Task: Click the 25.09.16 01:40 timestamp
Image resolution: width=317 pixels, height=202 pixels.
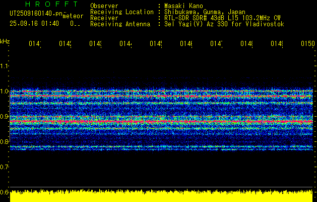Action: [x=34, y=23]
